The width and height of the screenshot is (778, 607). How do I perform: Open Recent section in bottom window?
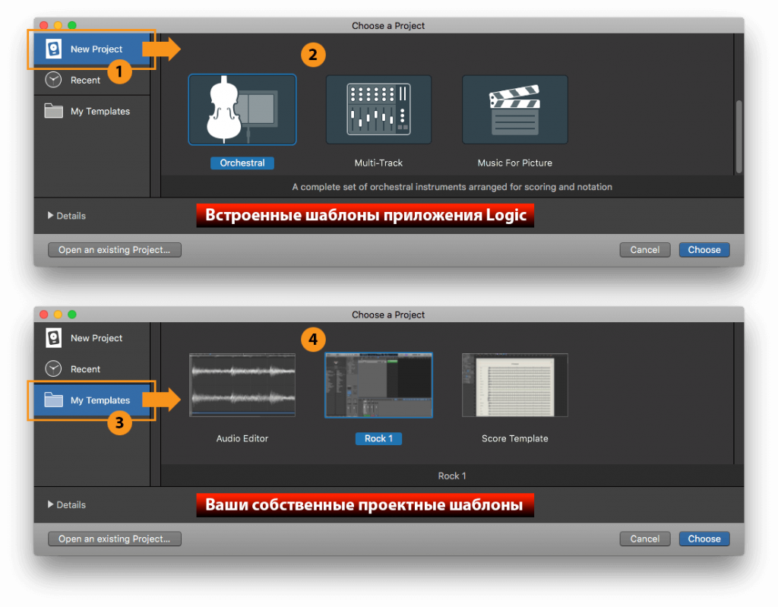coord(92,368)
